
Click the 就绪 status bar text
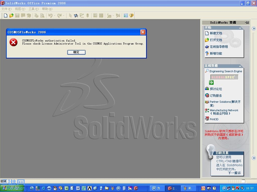click(4, 181)
